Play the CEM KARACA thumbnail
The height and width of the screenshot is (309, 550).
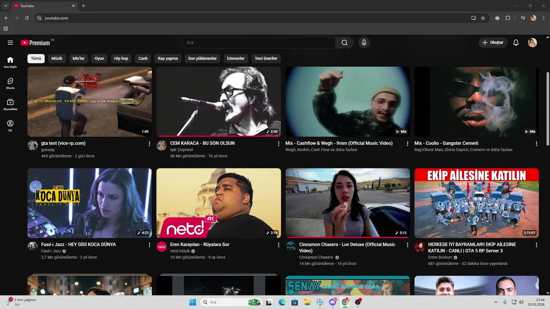(x=219, y=102)
